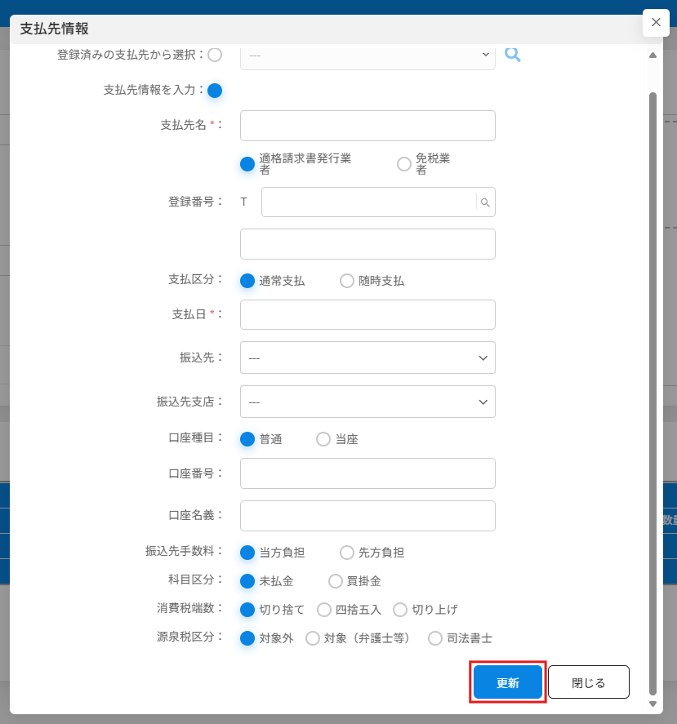Open the 振込先 bank dropdown
The image size is (677, 724).
click(367, 358)
